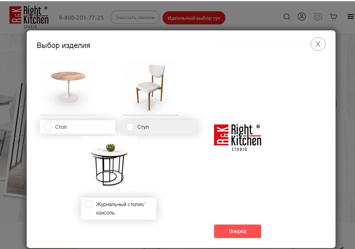
Task: Click the Идеальный выбор тут button
Action: tap(194, 18)
